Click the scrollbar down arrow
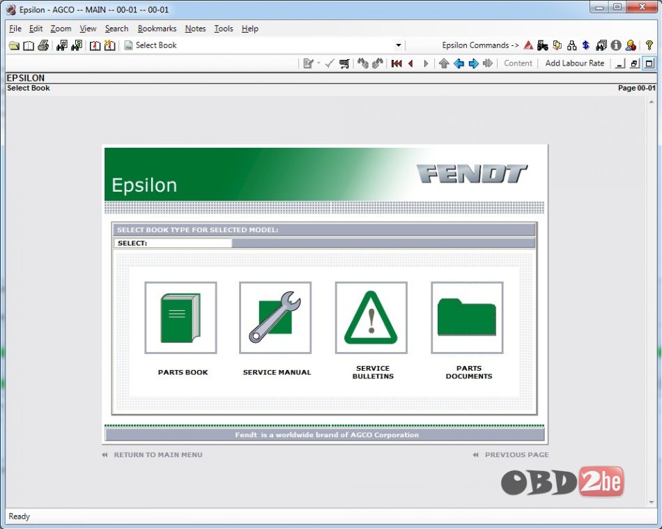 point(652,502)
